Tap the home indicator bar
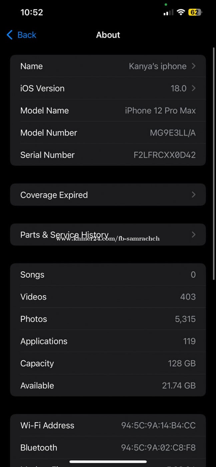The image size is (216, 467). coord(108,462)
